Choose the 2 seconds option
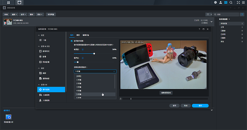This screenshot has height=130, width=247. (x=95, y=84)
